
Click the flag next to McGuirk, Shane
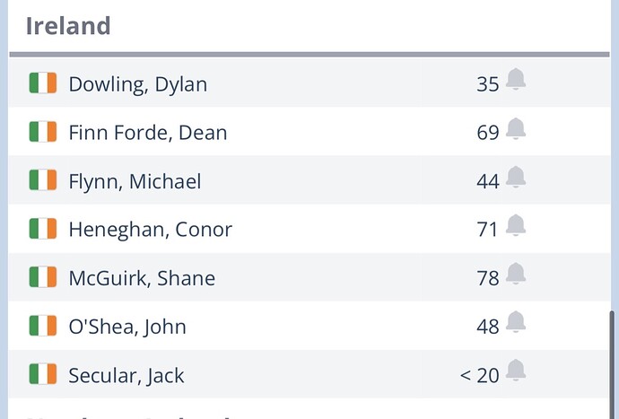[43, 278]
